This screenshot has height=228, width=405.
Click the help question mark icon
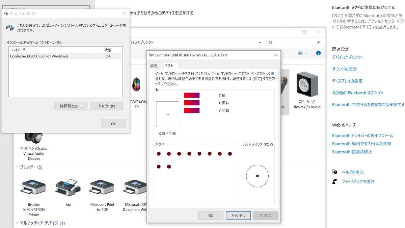coord(318,53)
